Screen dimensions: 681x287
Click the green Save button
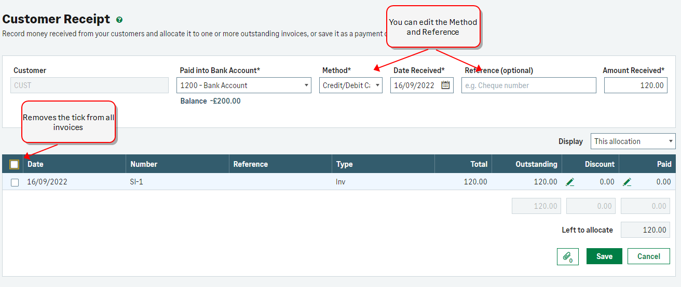coord(604,256)
